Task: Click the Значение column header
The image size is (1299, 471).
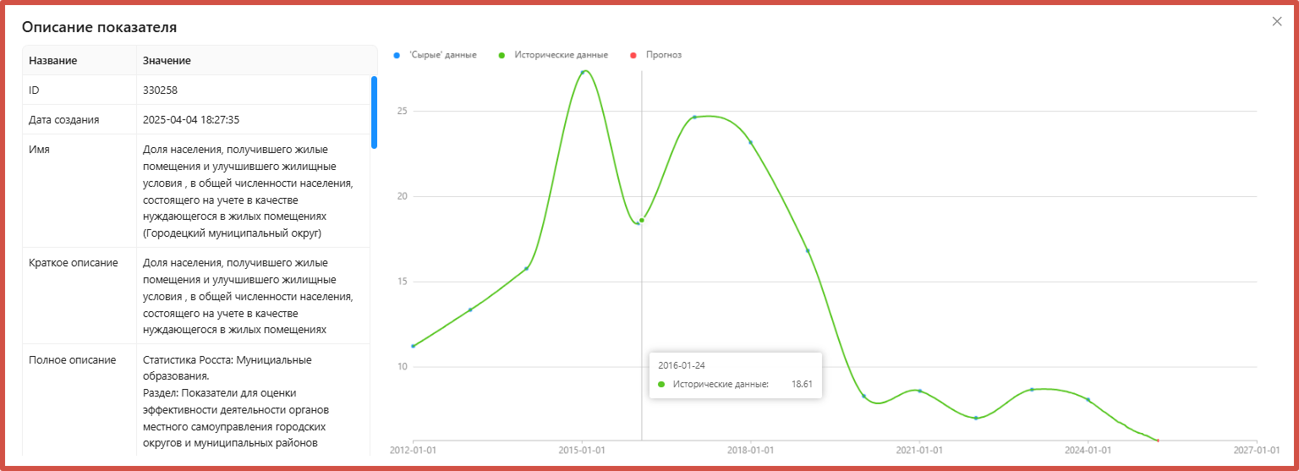Action: tap(167, 61)
